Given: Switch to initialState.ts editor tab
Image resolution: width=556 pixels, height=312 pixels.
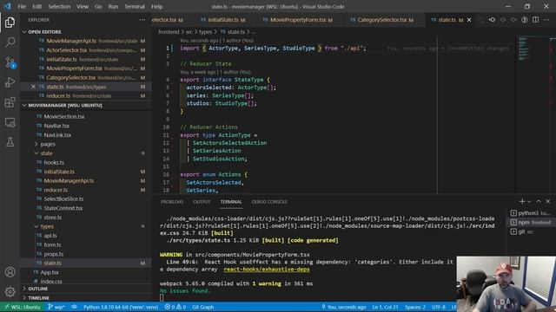Looking at the screenshot, I should (x=222, y=20).
